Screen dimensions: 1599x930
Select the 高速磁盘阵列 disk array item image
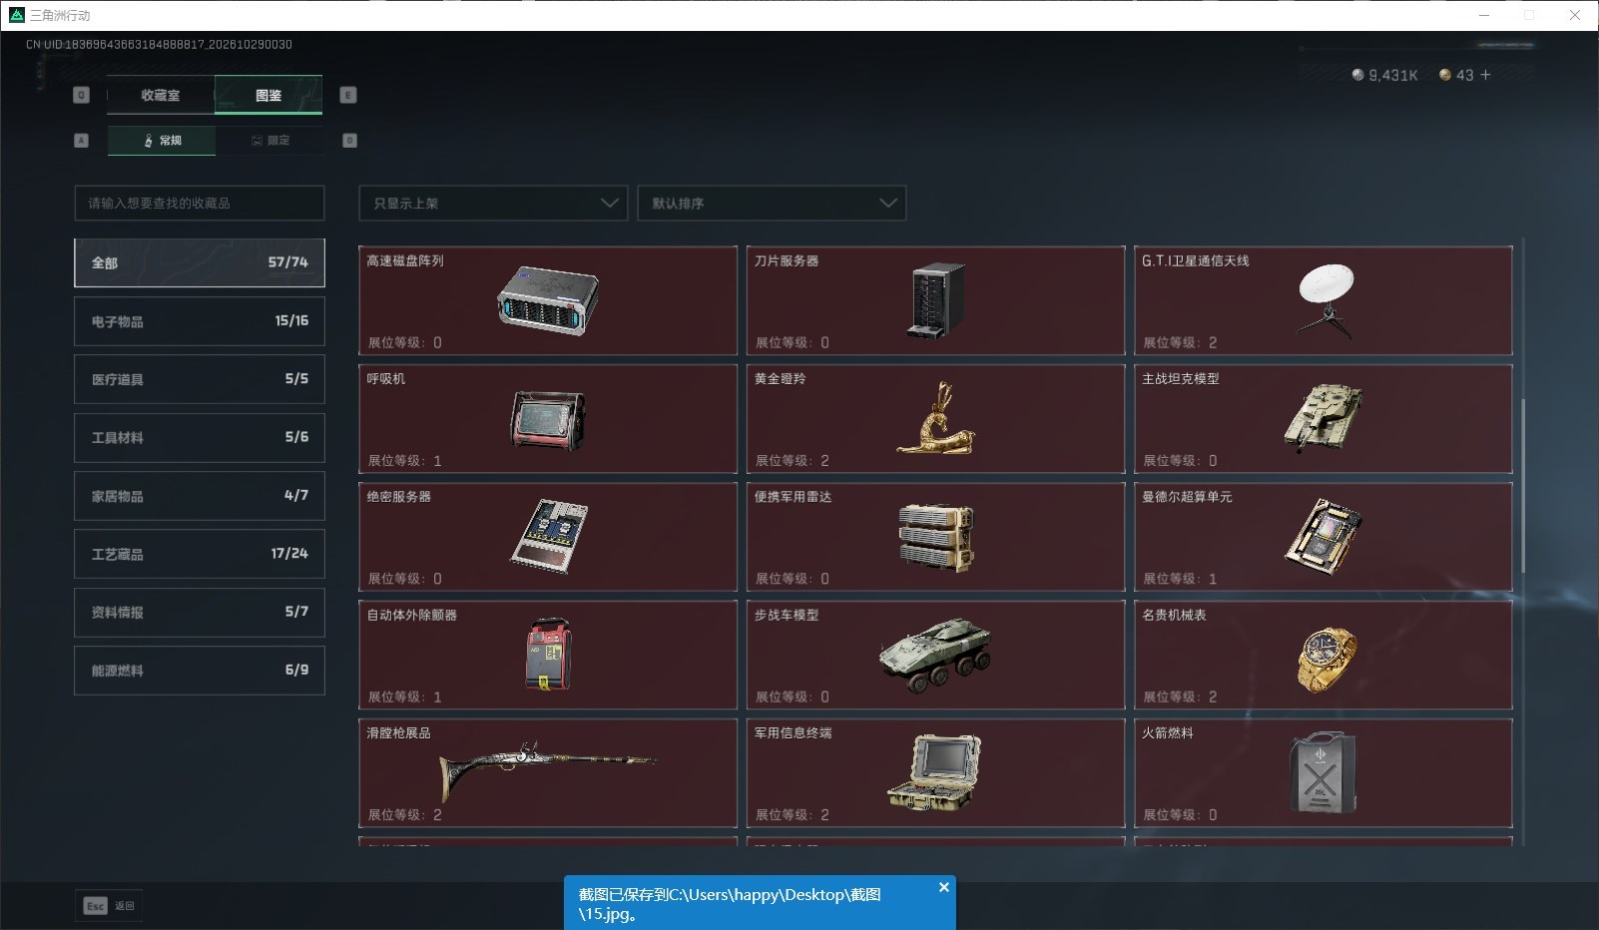(548, 300)
